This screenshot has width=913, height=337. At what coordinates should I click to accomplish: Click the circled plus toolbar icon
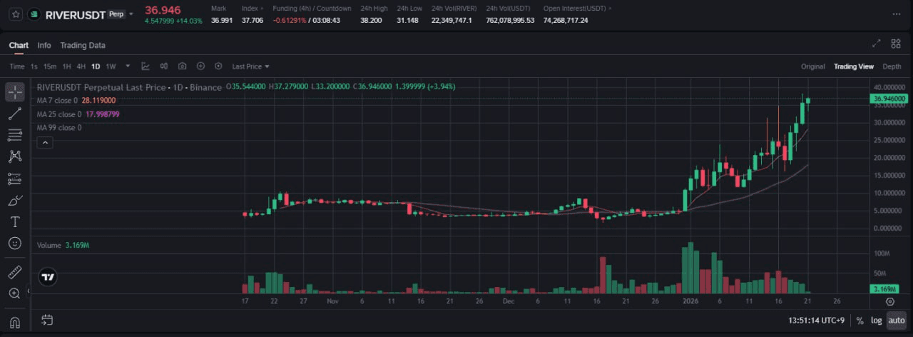[x=200, y=66]
